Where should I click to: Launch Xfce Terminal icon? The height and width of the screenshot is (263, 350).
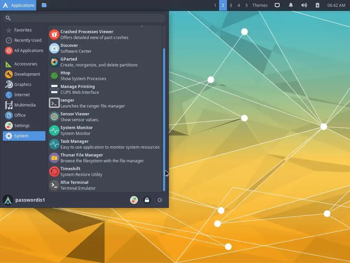(x=54, y=185)
